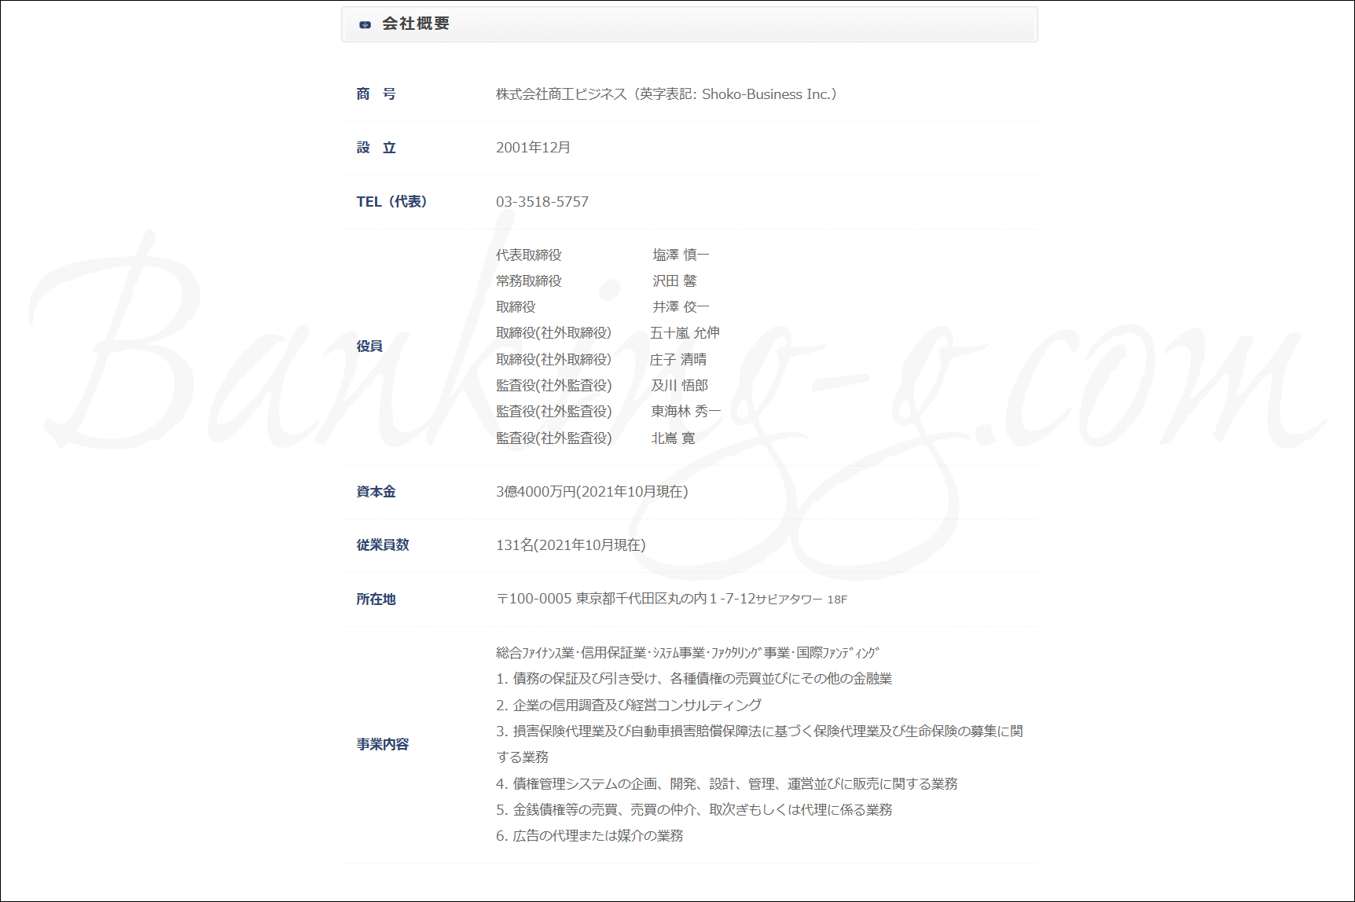The height and width of the screenshot is (902, 1355).
Task: Click the phone number 03-3518-5757
Action: (542, 202)
